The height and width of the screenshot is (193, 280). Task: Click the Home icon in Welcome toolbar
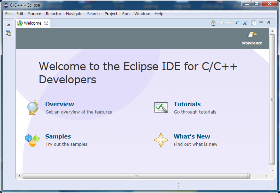coord(213,23)
